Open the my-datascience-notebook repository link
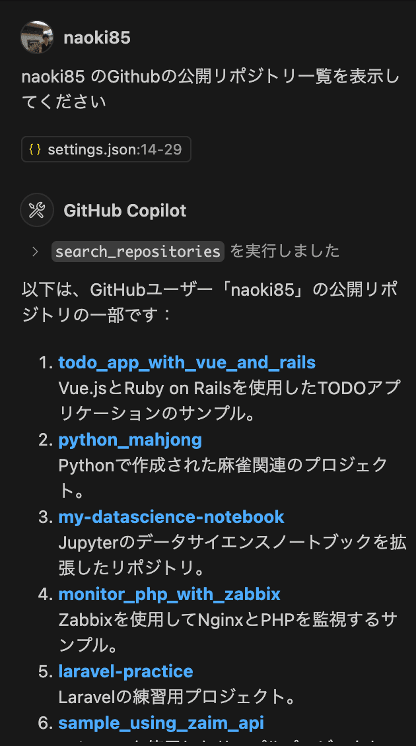The width and height of the screenshot is (416, 746). click(x=172, y=516)
